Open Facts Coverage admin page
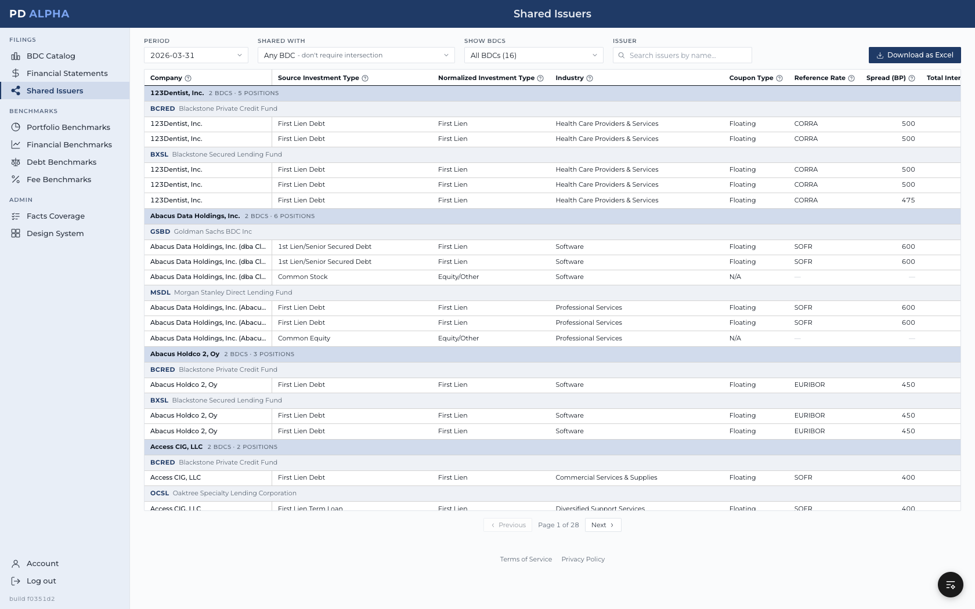The image size is (975, 609). [x=64, y=216]
